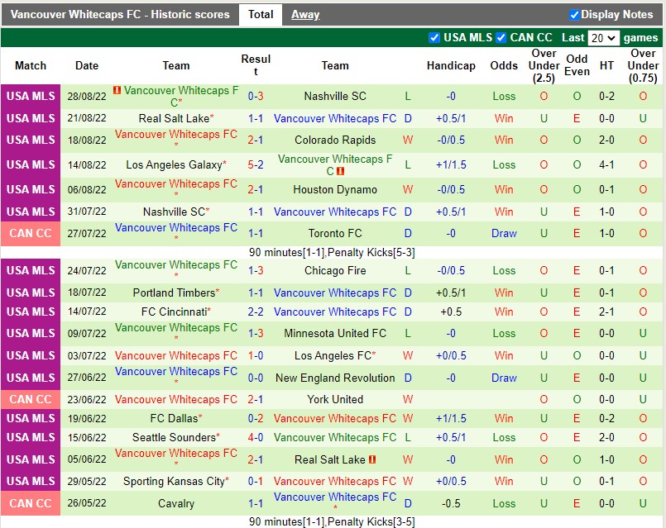Click the dropdown arrow beside the number 20
Image resolution: width=666 pixels, height=528 pixels.
pos(610,37)
